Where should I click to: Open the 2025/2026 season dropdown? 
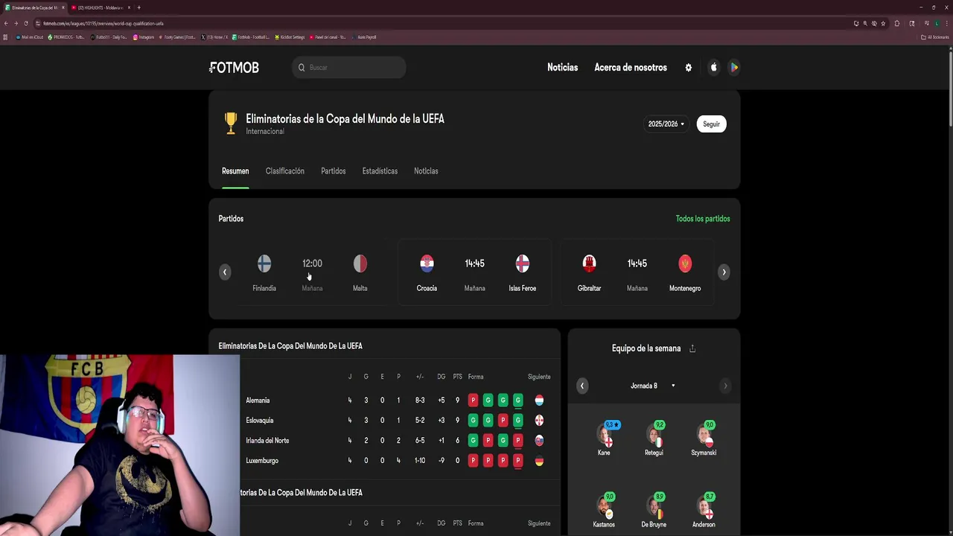[x=666, y=124]
